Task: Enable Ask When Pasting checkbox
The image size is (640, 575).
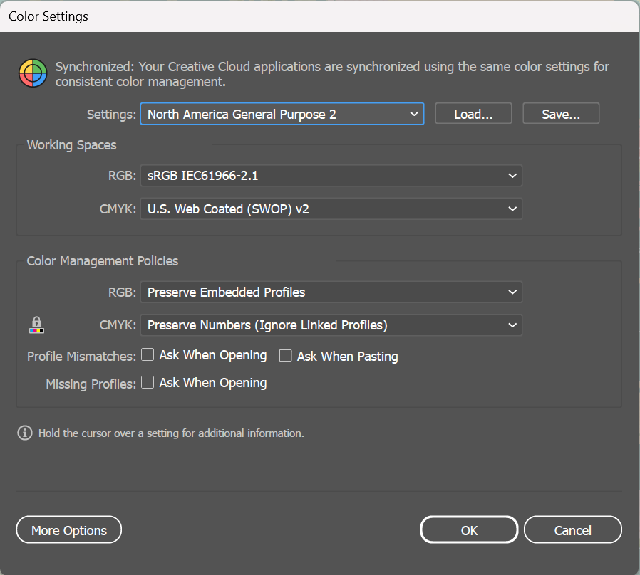Action: (286, 356)
